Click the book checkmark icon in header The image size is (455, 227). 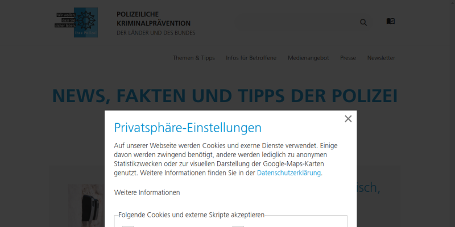click(x=391, y=21)
